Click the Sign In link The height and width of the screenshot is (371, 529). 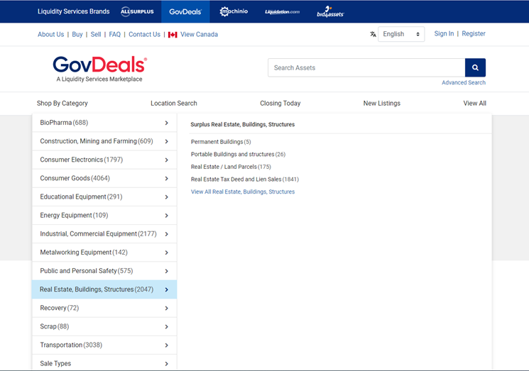(444, 34)
